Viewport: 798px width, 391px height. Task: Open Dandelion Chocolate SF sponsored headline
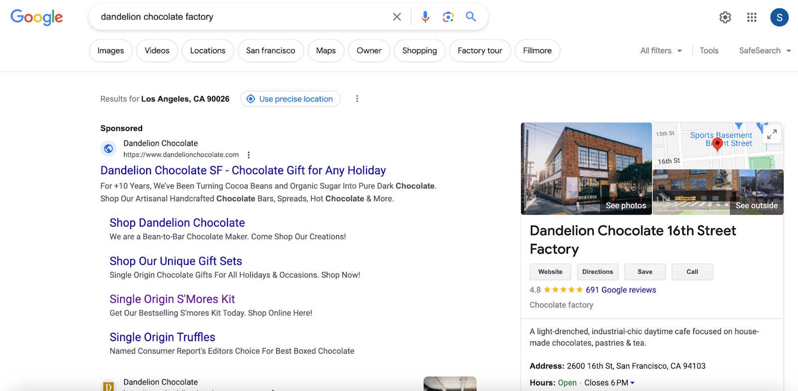click(x=243, y=170)
